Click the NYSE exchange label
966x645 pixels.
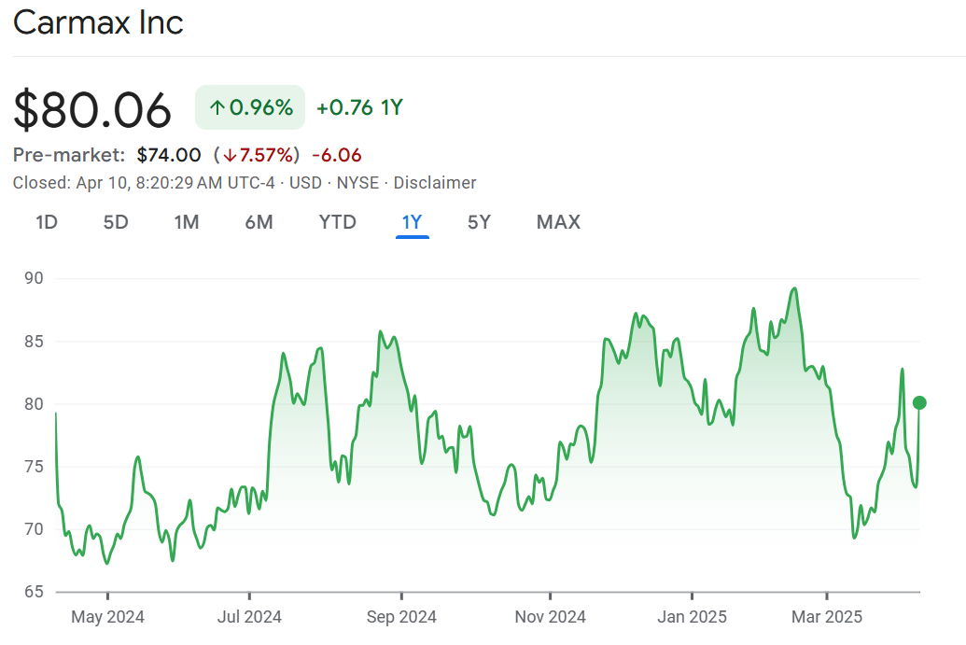[x=356, y=183]
